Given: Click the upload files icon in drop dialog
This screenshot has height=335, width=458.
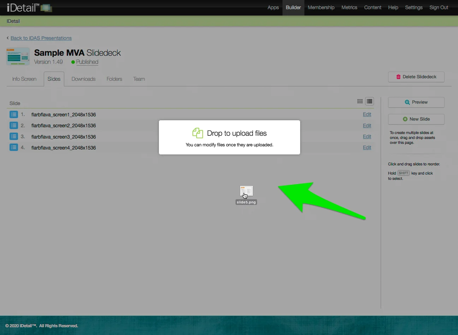Looking at the screenshot, I should click(x=198, y=133).
